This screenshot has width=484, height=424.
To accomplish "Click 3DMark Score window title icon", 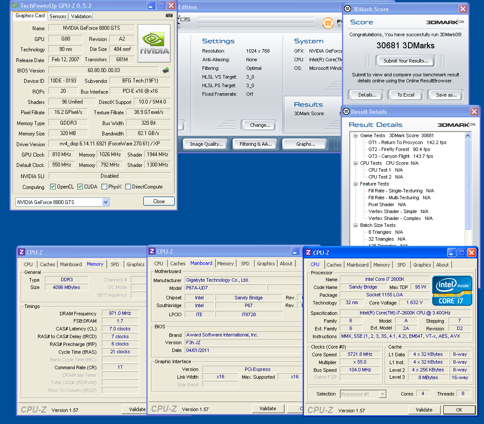I will [348, 9].
